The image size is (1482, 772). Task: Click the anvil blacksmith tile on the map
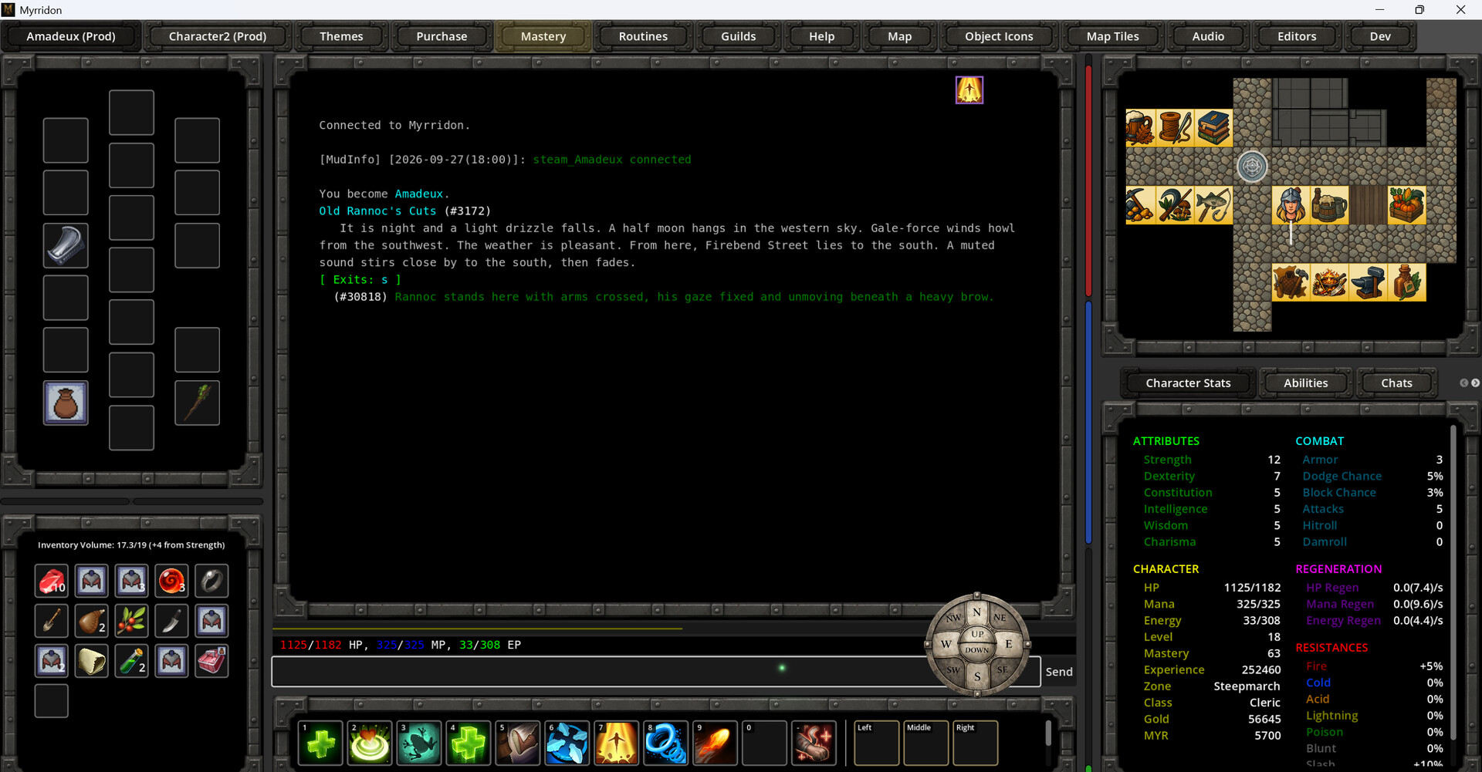1368,282
